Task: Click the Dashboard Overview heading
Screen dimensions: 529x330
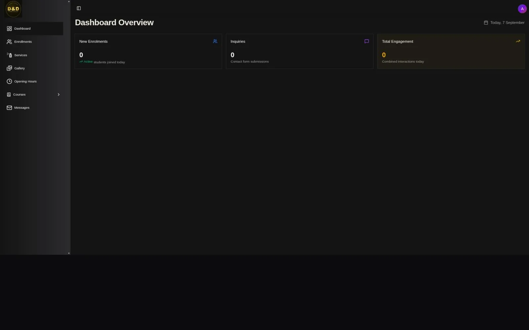Action: point(114,22)
